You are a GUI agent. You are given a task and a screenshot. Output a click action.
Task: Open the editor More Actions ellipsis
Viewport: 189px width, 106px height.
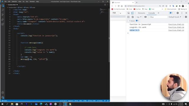point(107,5)
